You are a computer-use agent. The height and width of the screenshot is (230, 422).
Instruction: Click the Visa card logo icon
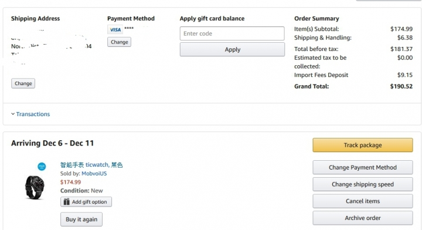pyautogui.click(x=115, y=29)
